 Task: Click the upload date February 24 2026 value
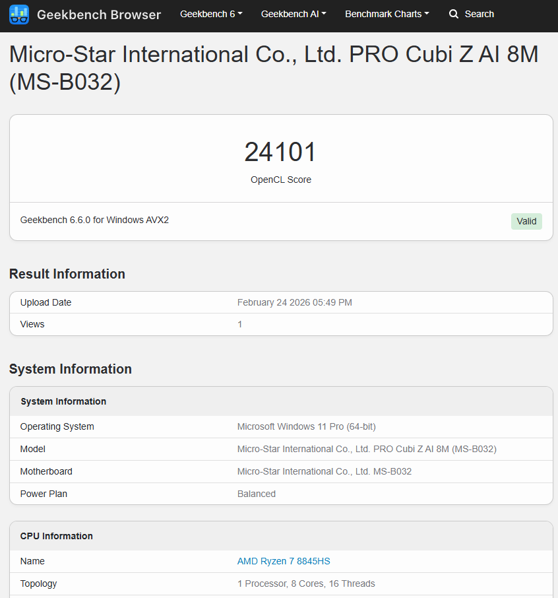pos(294,302)
